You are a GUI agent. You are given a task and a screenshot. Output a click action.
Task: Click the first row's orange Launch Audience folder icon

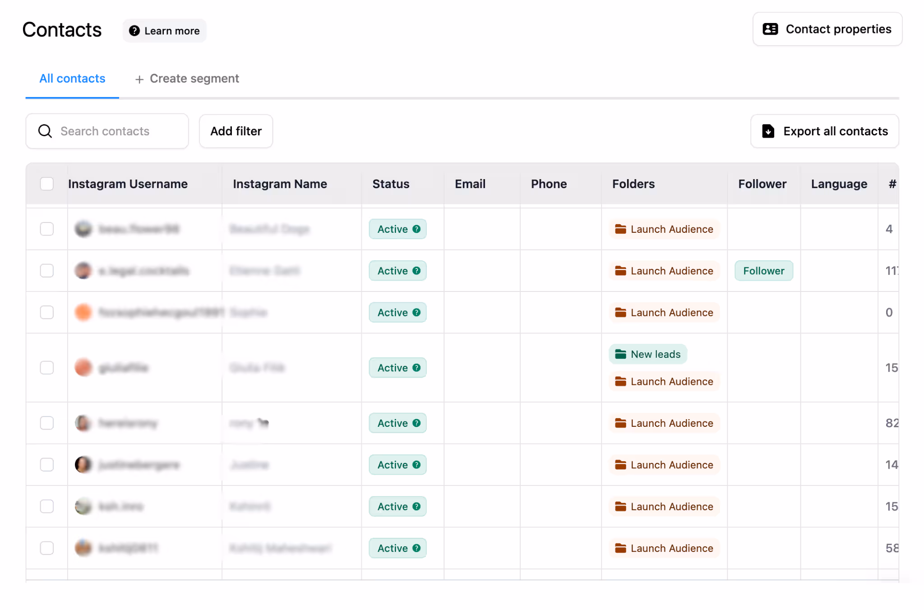point(621,229)
